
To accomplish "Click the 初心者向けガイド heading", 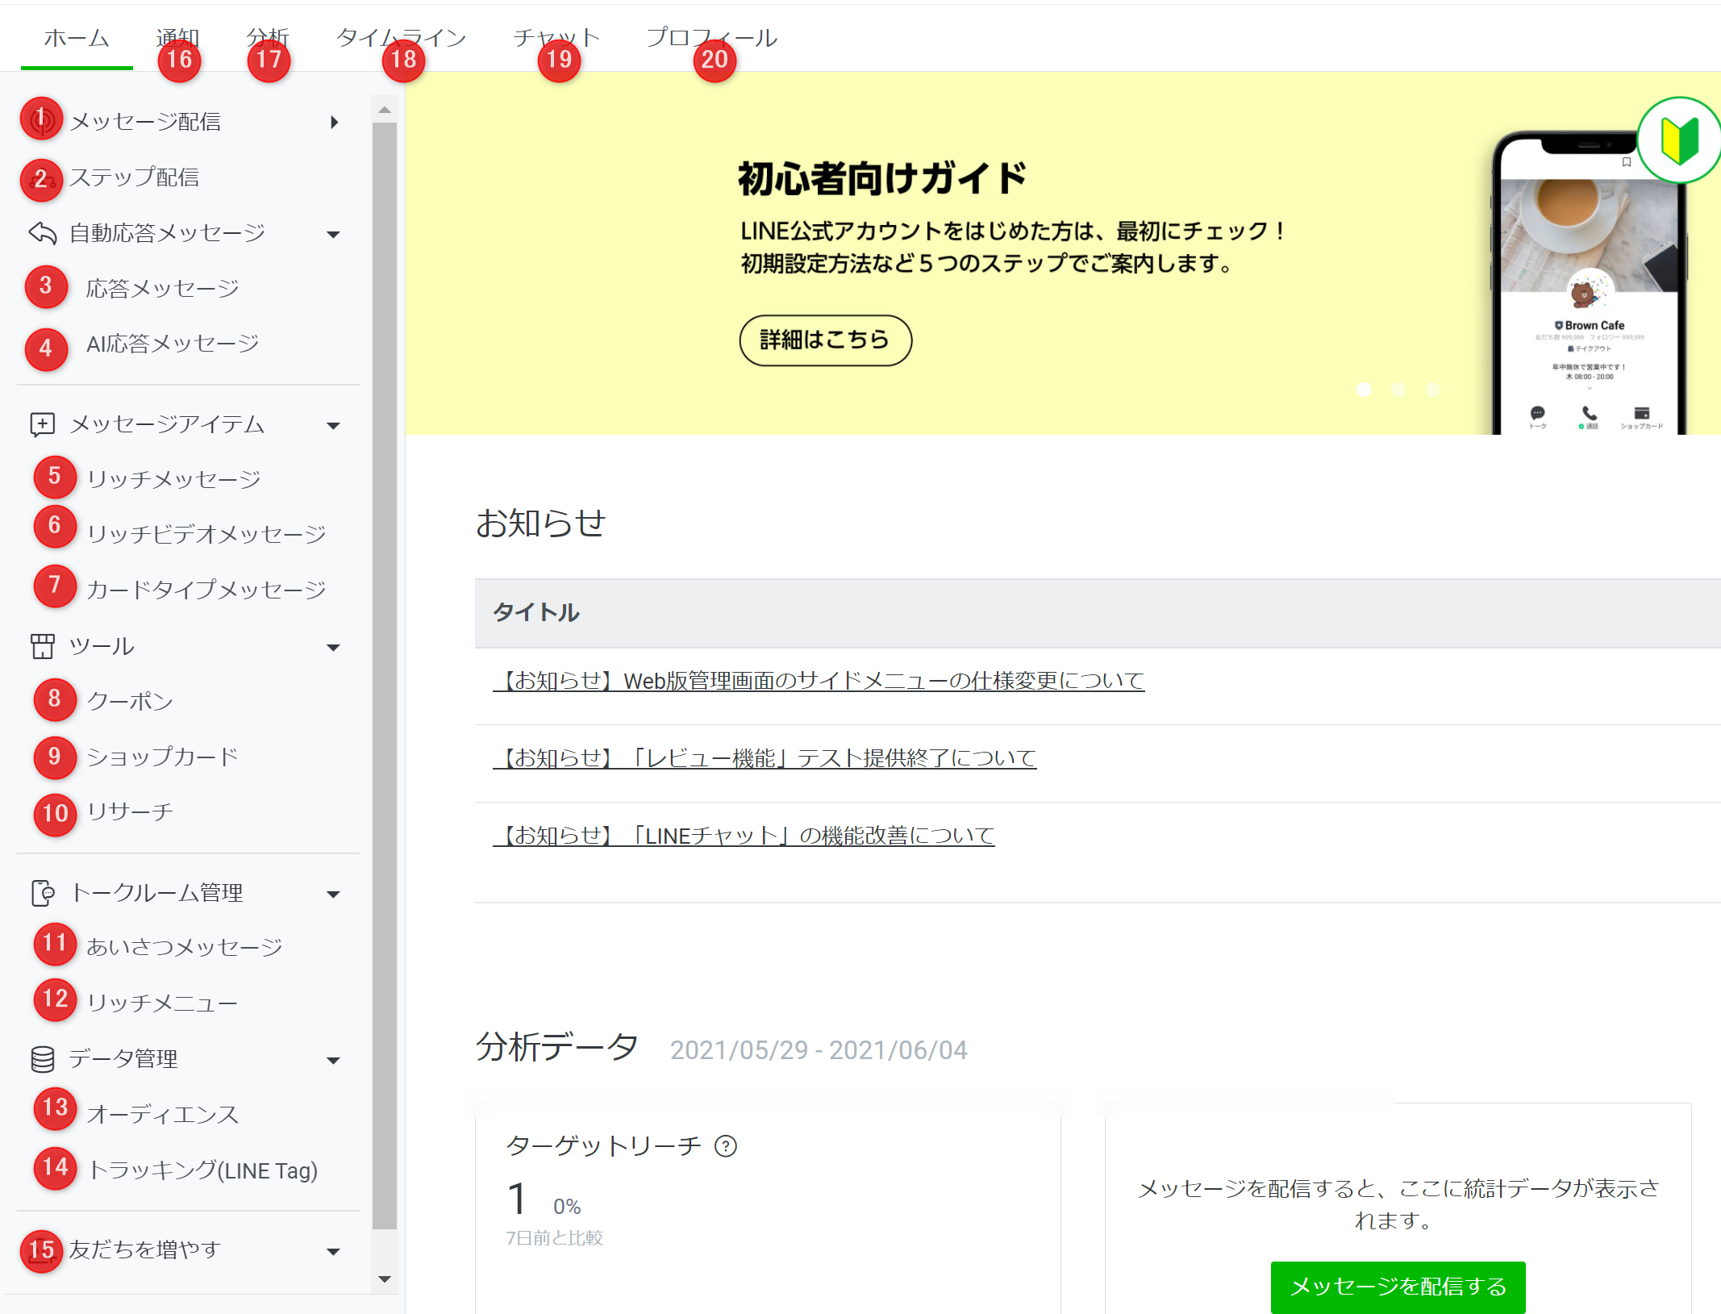I will [x=881, y=178].
